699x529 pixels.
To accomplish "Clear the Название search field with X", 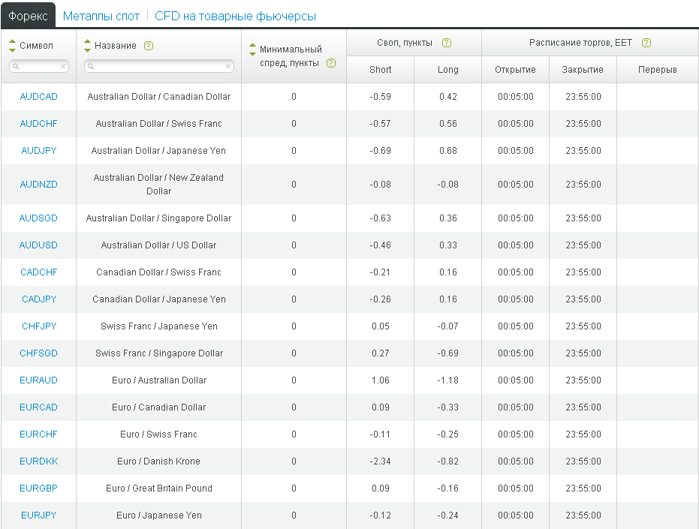I will tap(228, 67).
